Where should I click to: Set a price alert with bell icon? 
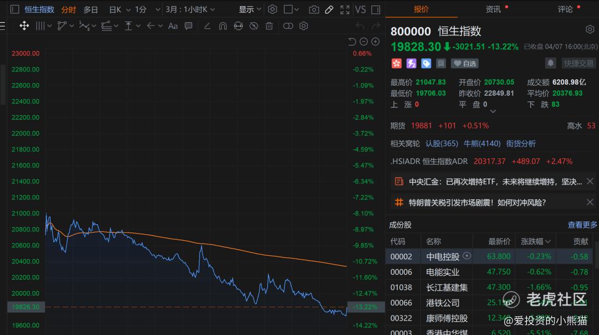pos(551,63)
